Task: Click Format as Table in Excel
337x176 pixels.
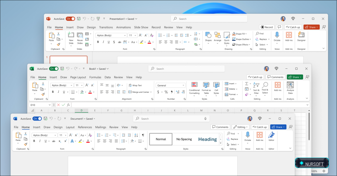Action: pyautogui.click(x=206, y=88)
